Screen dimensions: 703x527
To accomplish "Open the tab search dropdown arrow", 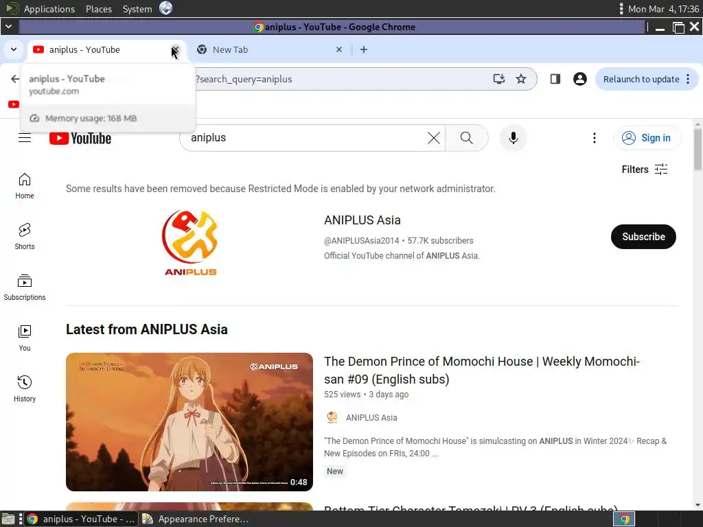I will point(14,49).
